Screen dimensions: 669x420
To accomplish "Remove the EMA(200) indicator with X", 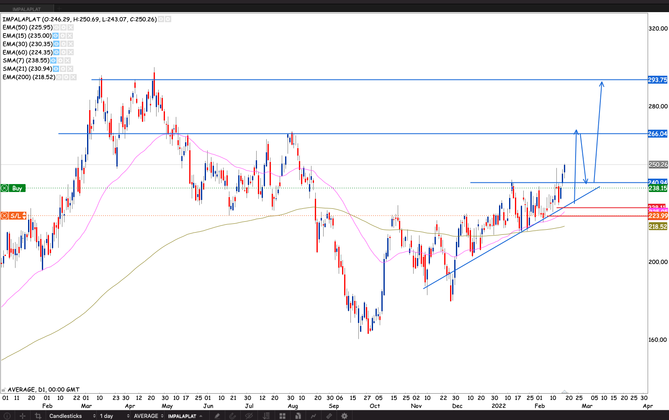I will (x=73, y=77).
